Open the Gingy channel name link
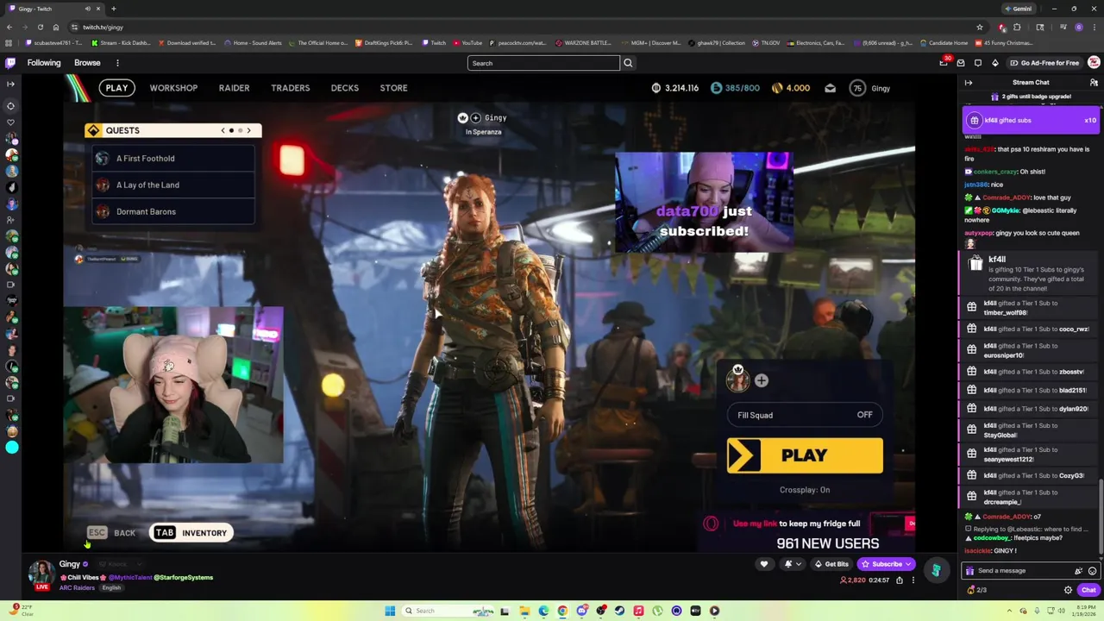This screenshot has width=1104, height=621. click(69, 564)
